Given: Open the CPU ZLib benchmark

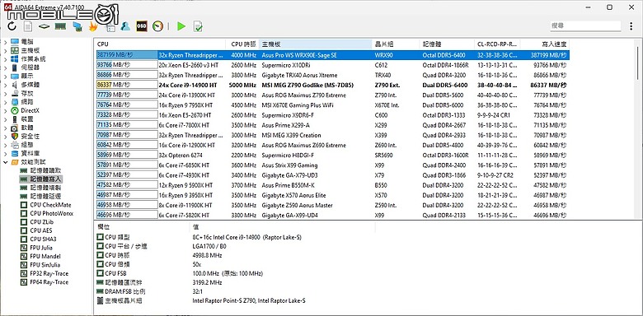Looking at the screenshot, I should click(42, 222).
